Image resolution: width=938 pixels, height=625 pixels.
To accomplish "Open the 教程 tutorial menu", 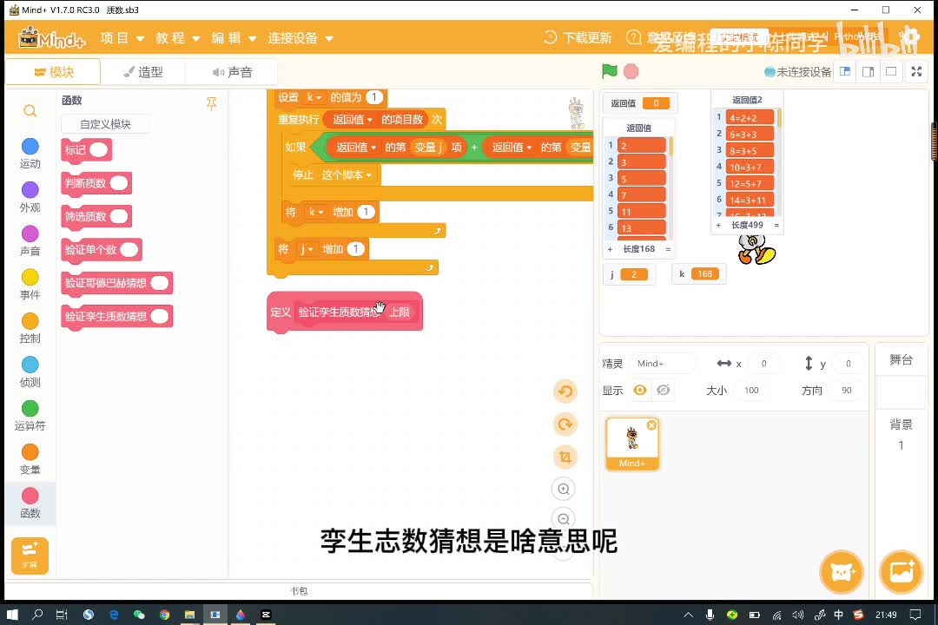I will tap(178, 38).
